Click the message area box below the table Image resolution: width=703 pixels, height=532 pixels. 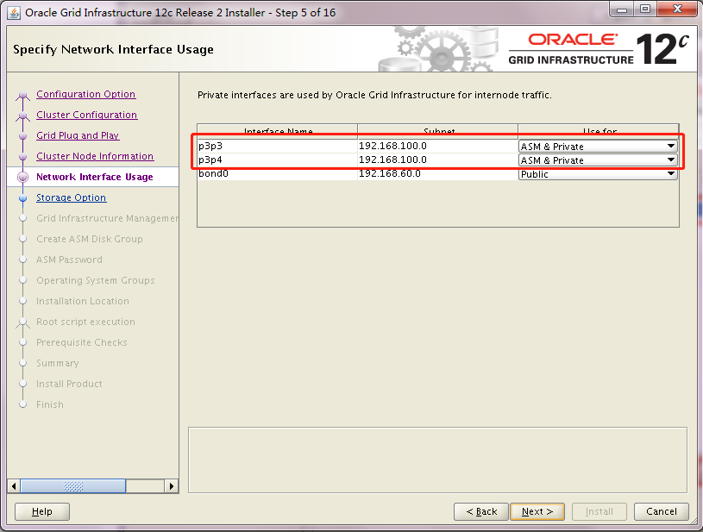(437, 460)
